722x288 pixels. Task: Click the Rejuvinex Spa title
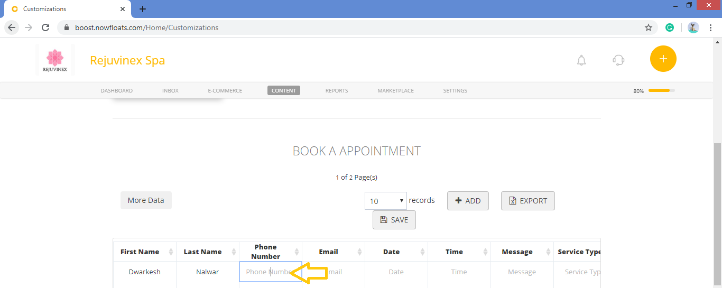point(127,60)
